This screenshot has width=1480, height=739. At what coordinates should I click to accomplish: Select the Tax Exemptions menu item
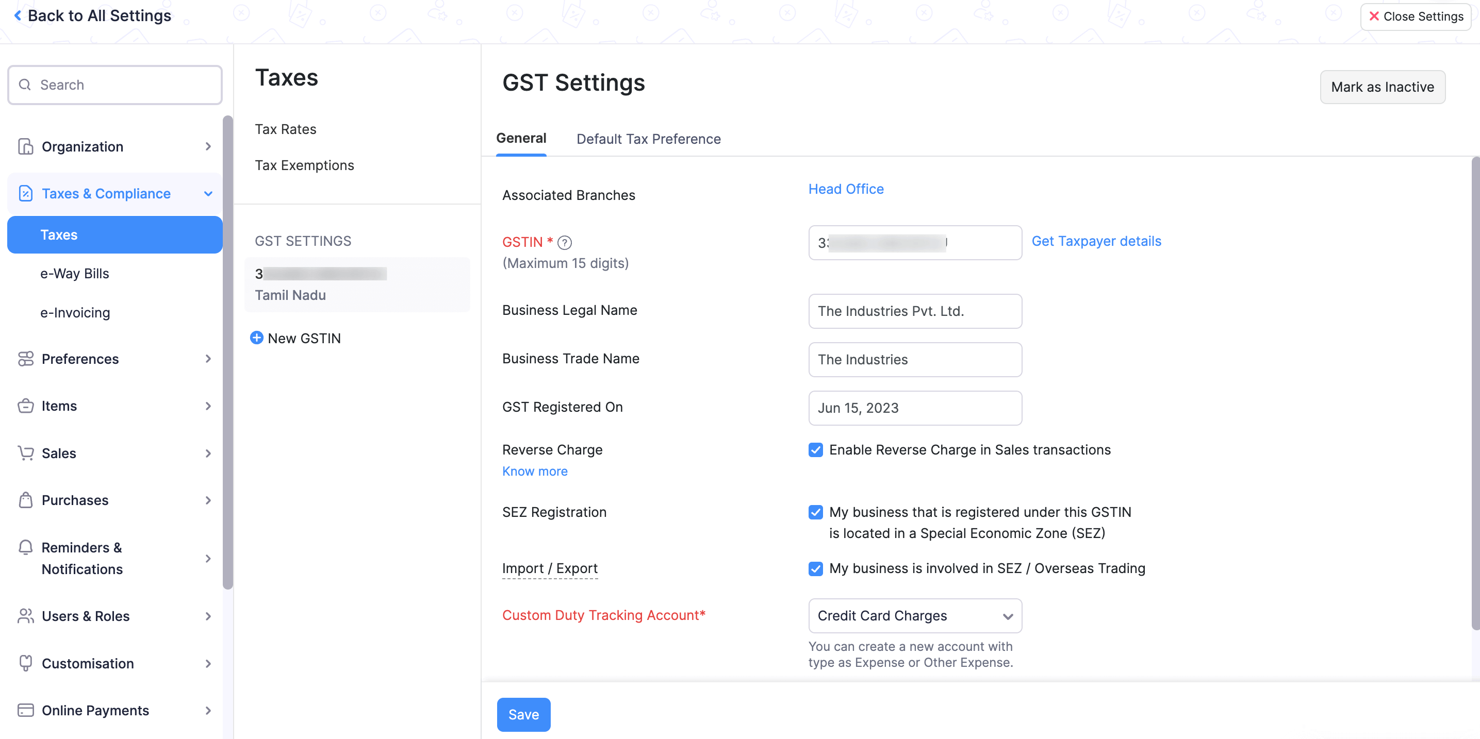pos(304,165)
